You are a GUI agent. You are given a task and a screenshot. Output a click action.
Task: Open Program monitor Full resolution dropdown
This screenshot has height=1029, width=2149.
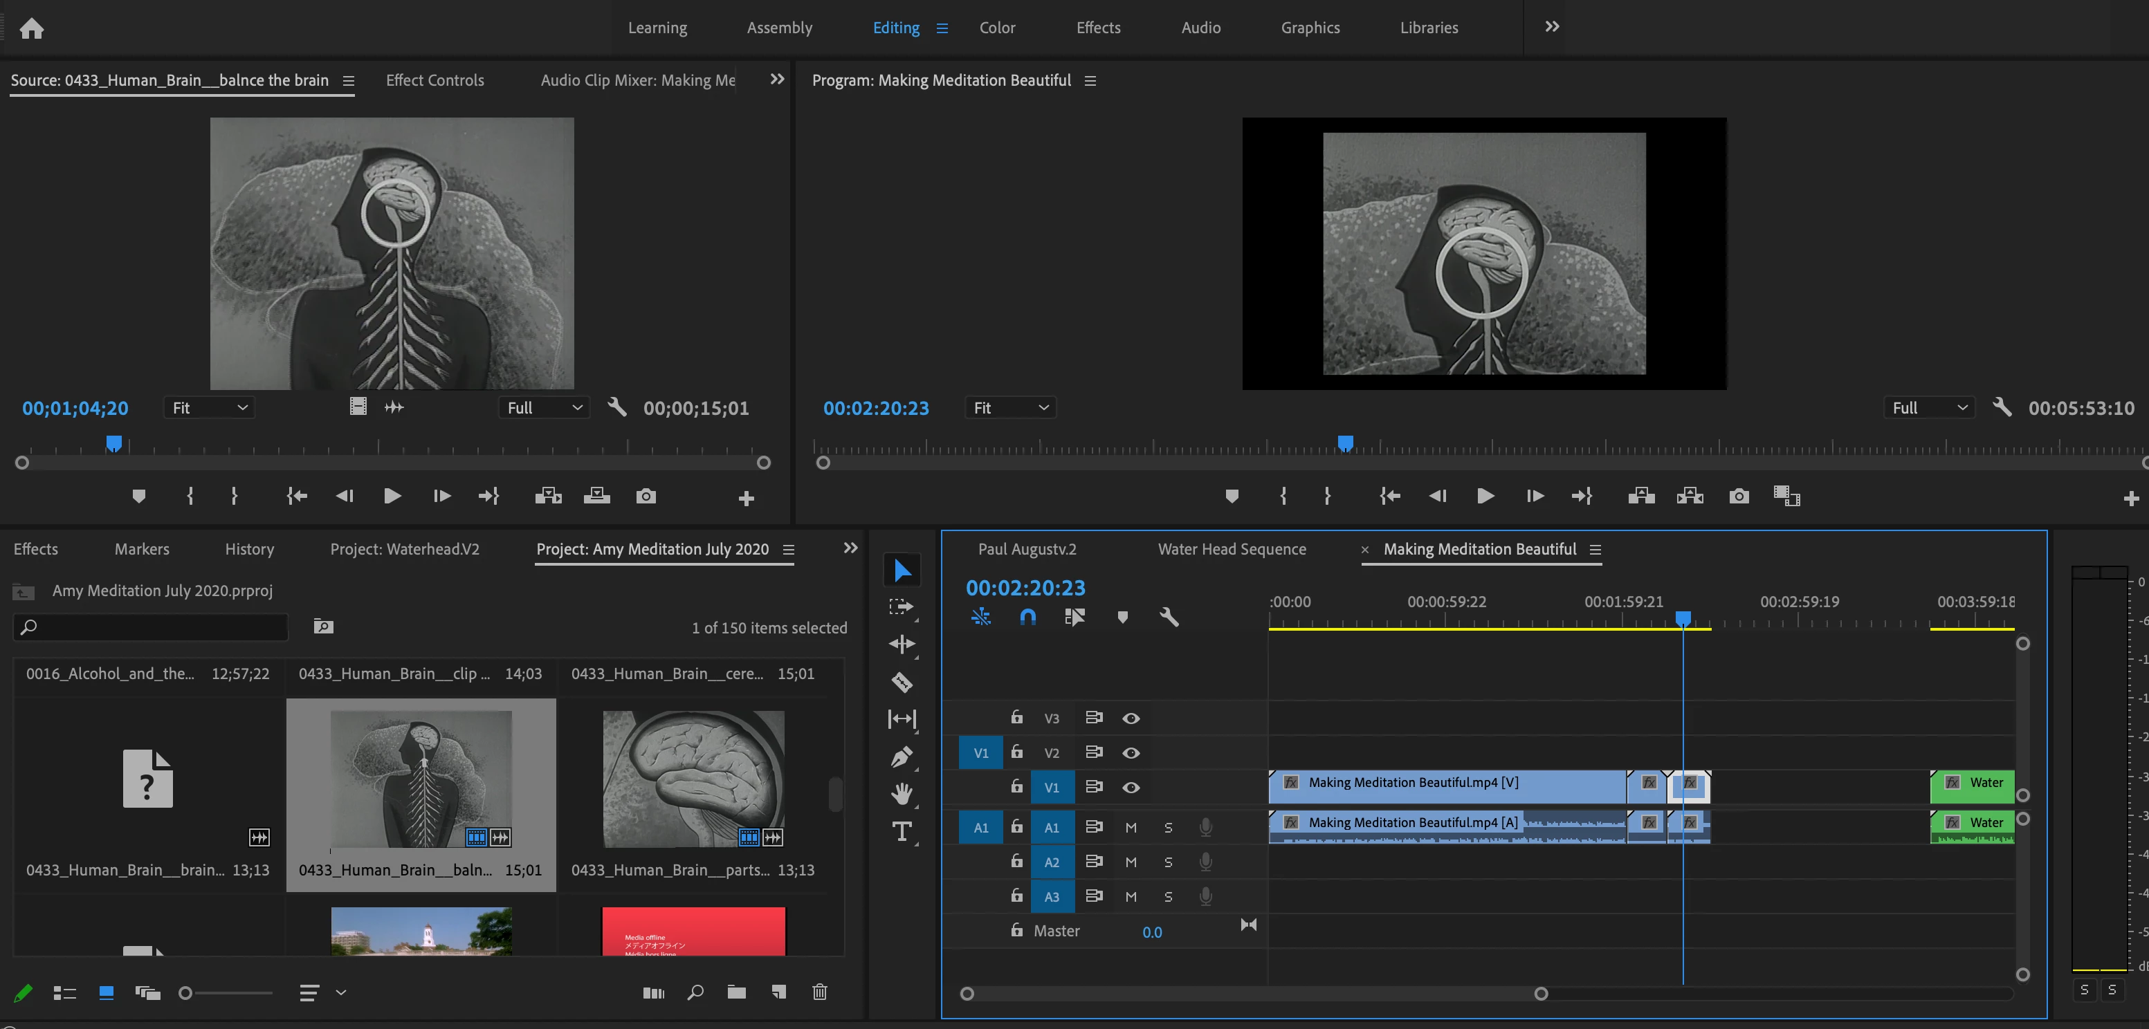[x=1929, y=408]
